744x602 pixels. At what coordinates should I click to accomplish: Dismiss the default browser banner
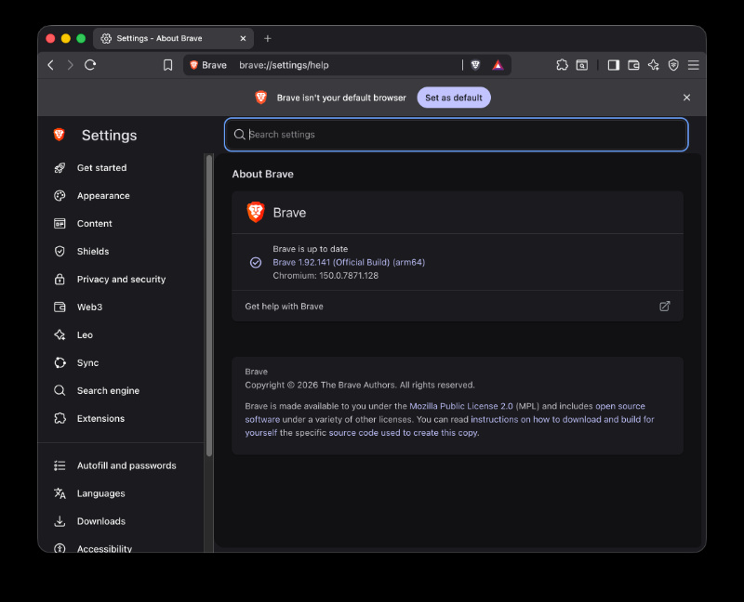(686, 98)
